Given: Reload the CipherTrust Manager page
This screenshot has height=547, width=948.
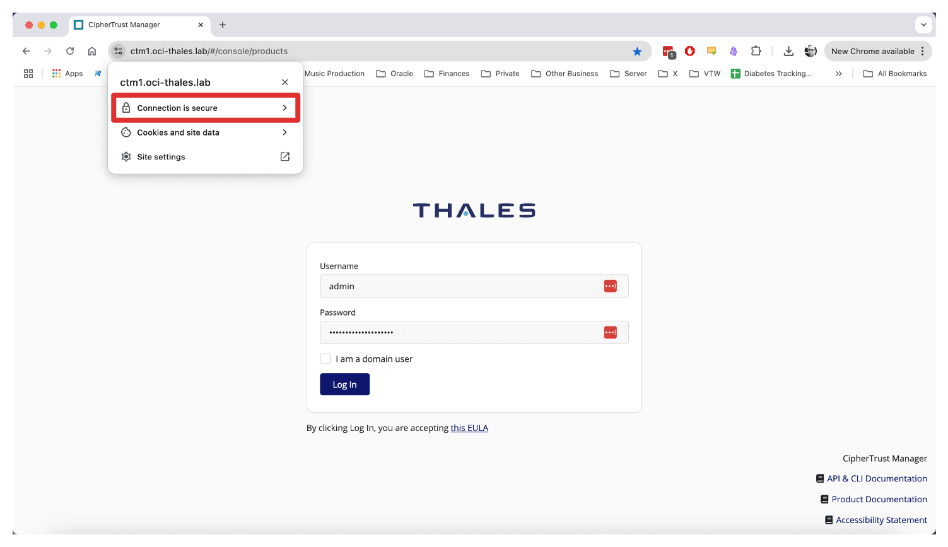Looking at the screenshot, I should [70, 51].
